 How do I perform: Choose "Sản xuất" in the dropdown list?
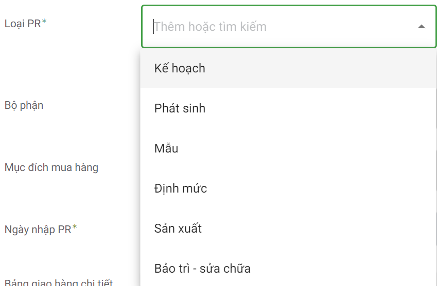click(178, 228)
